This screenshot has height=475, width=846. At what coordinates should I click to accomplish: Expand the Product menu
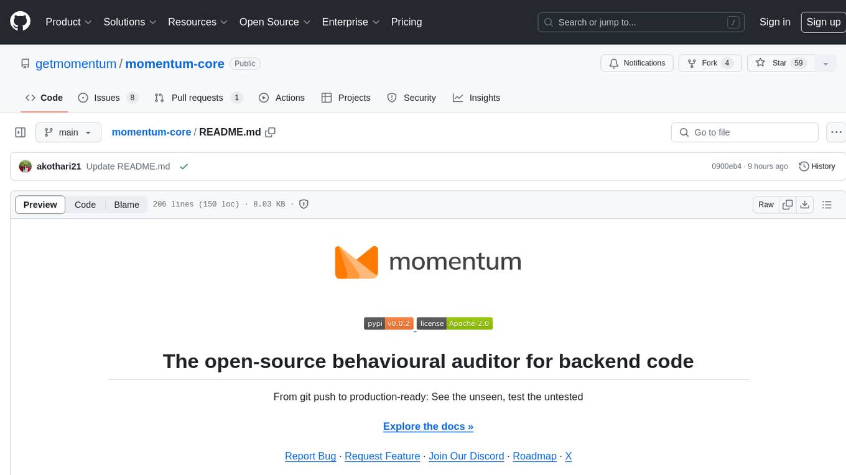click(x=68, y=22)
